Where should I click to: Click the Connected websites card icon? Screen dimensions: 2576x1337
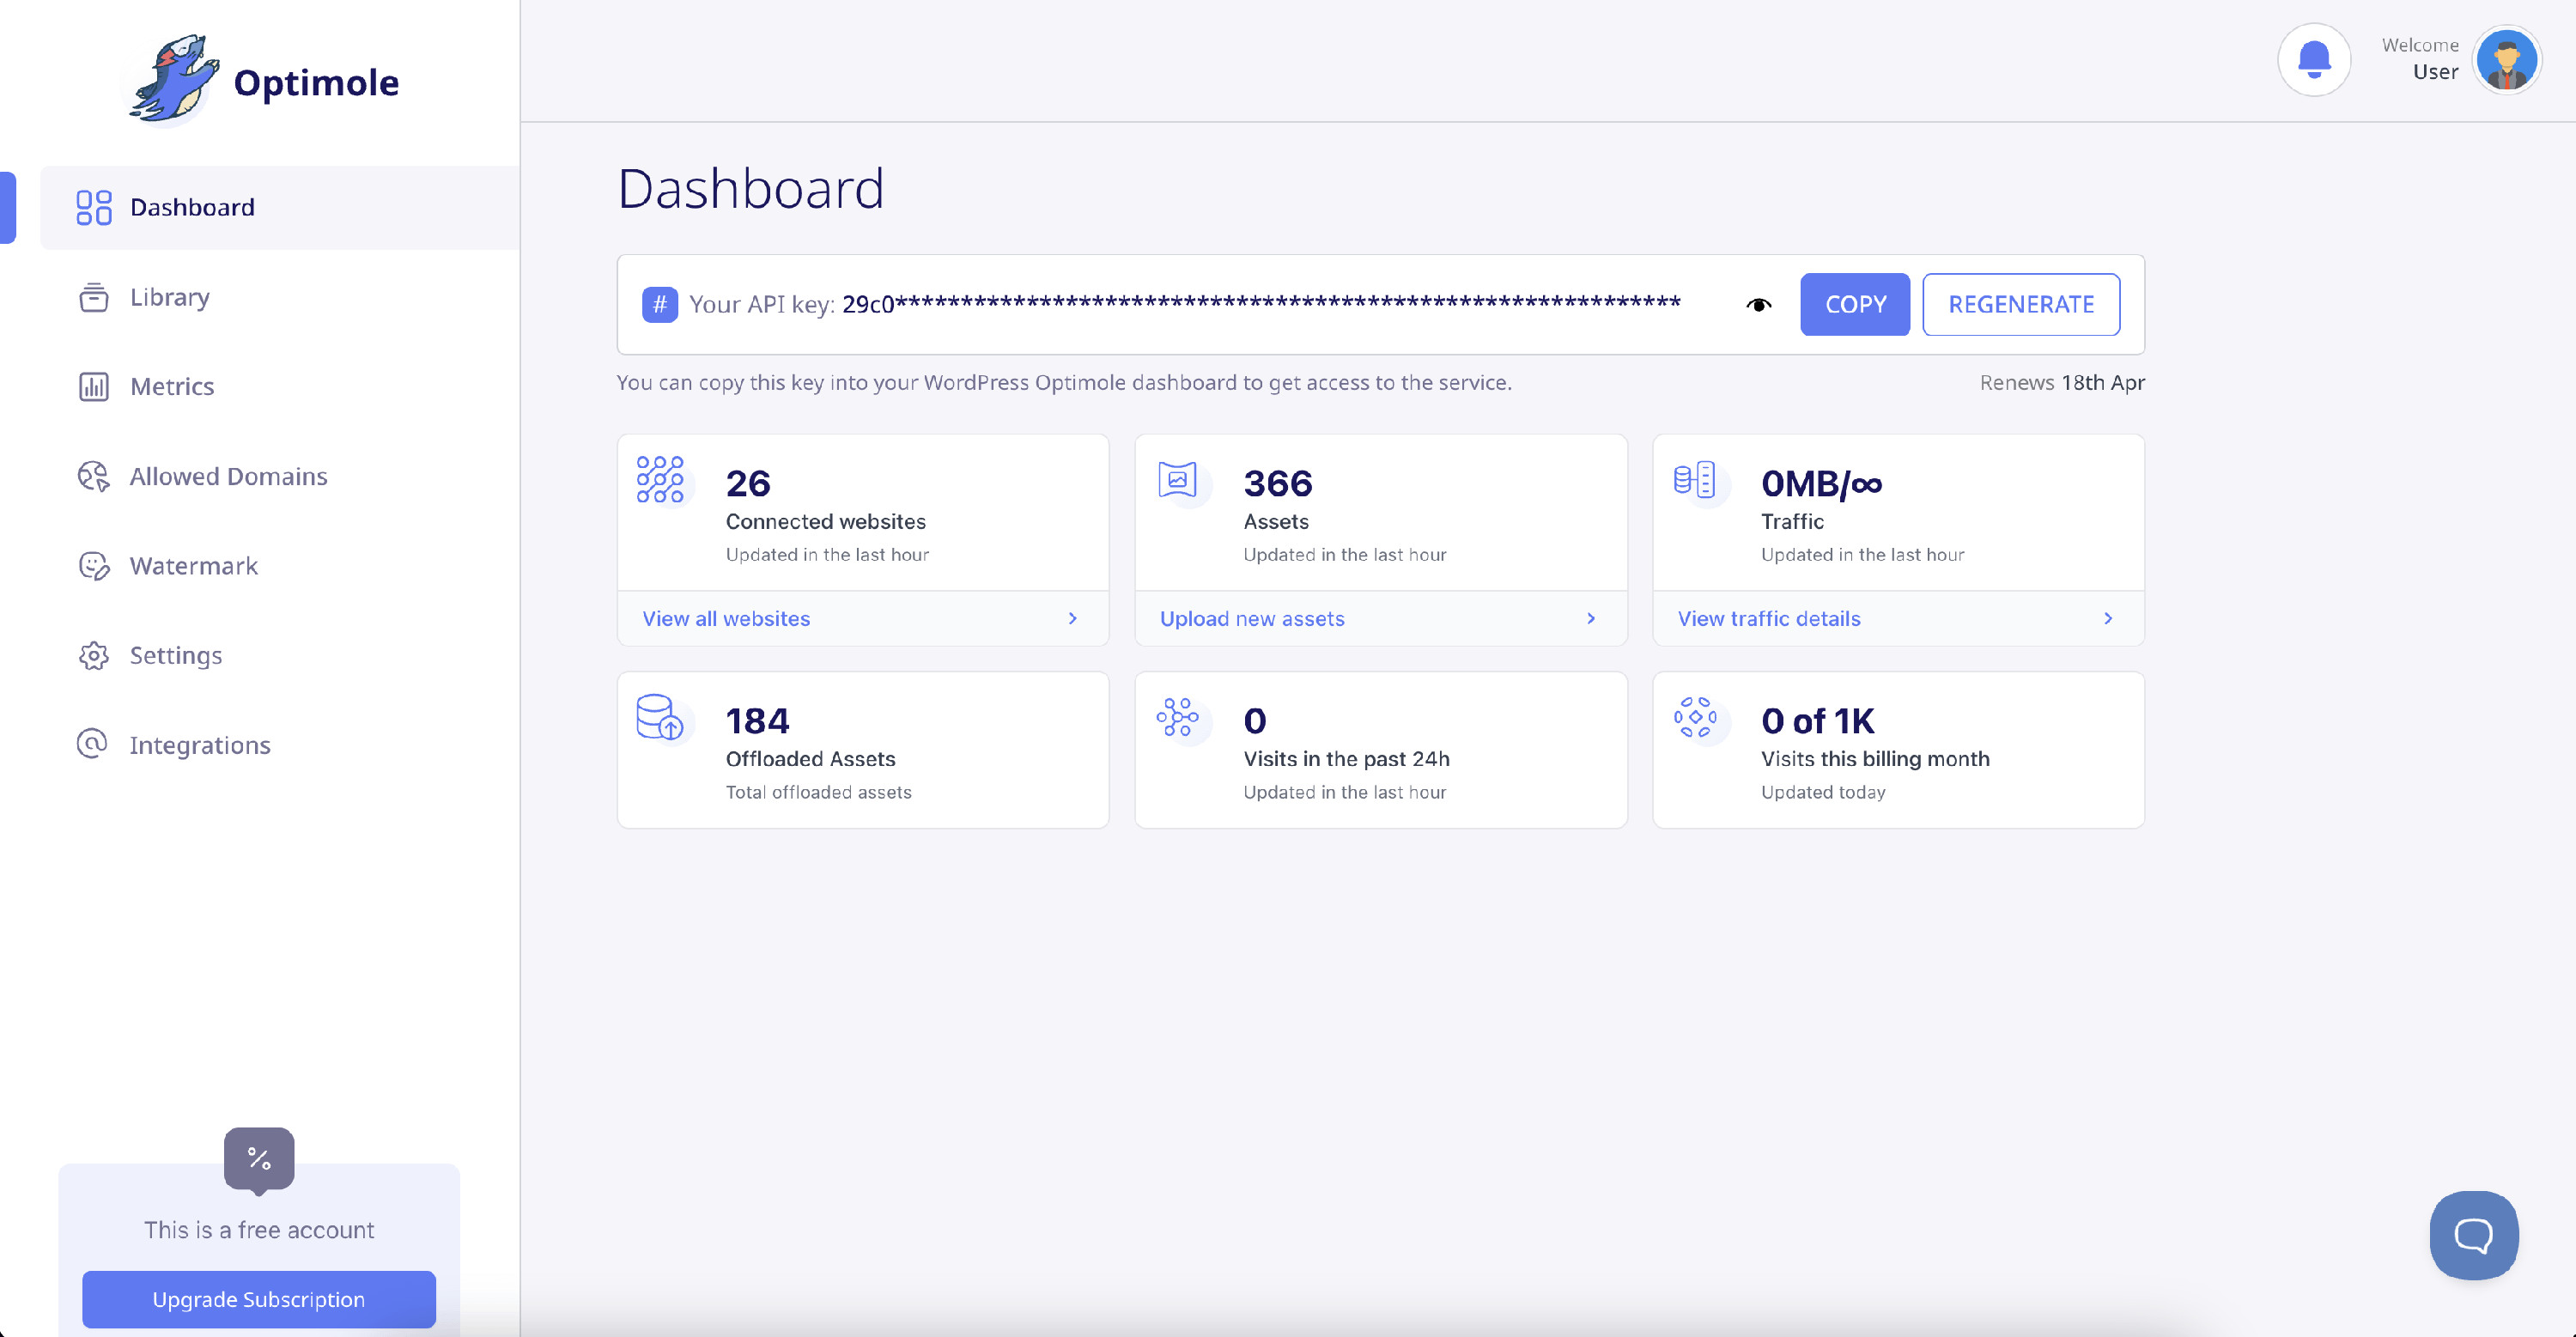(660, 480)
